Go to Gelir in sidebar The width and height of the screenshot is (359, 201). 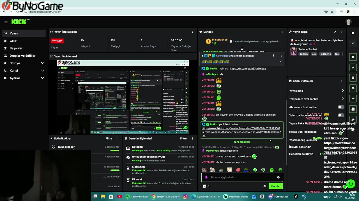(24, 41)
